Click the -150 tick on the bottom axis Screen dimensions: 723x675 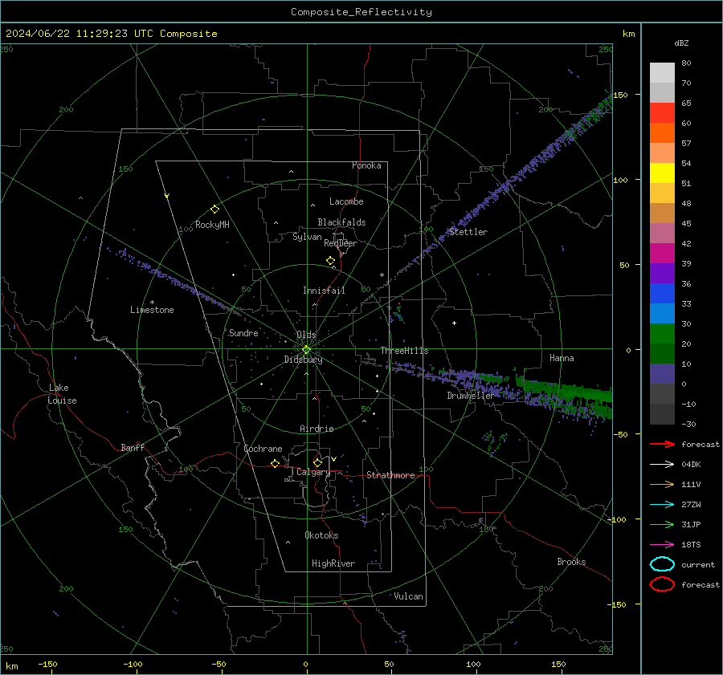(47, 664)
